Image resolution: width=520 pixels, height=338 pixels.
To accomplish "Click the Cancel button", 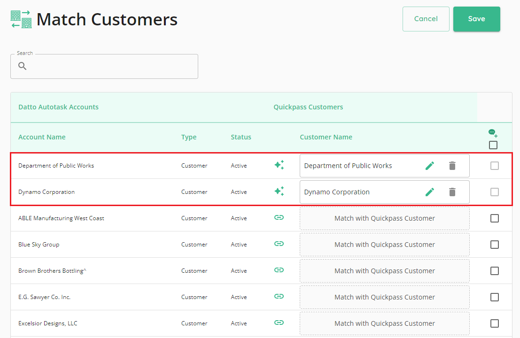I will (426, 19).
